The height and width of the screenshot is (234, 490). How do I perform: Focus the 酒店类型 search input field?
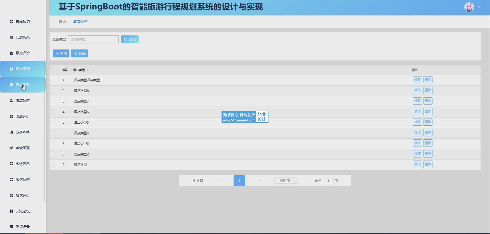coord(93,39)
